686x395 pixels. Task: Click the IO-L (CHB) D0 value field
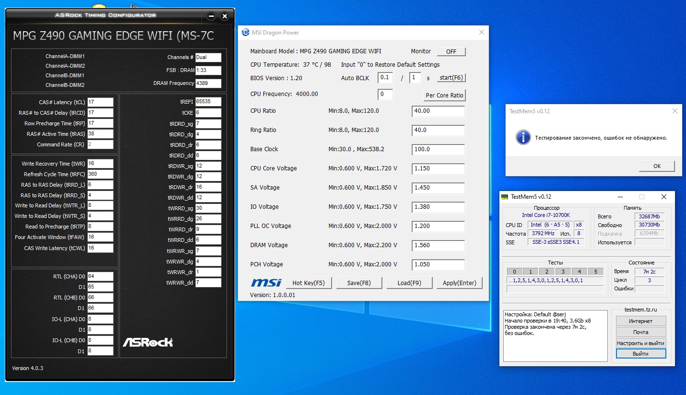coord(100,340)
